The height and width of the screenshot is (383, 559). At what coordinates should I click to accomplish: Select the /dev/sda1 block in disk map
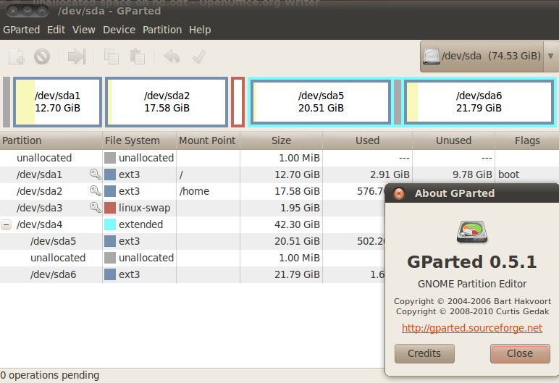coord(57,102)
